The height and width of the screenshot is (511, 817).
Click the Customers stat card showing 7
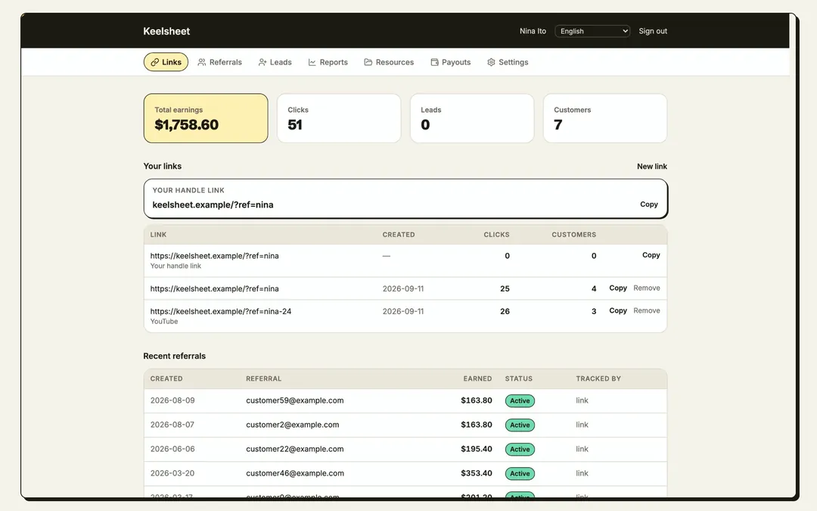click(605, 118)
